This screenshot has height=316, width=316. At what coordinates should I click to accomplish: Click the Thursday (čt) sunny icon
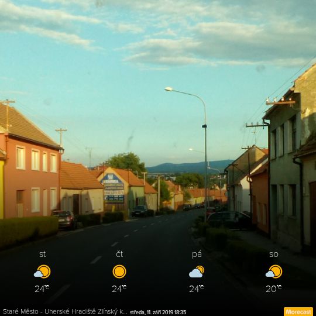click(119, 272)
